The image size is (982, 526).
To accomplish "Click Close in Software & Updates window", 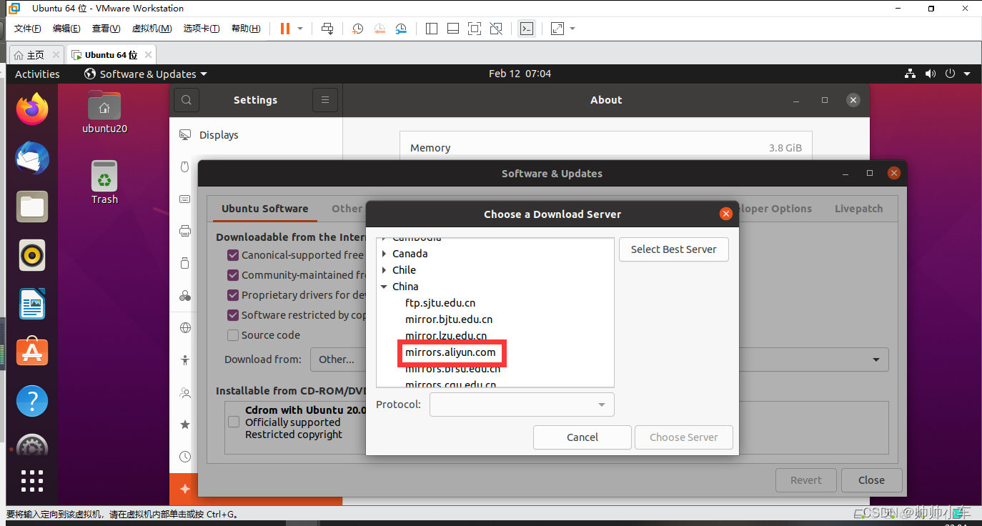I will pyautogui.click(x=871, y=480).
